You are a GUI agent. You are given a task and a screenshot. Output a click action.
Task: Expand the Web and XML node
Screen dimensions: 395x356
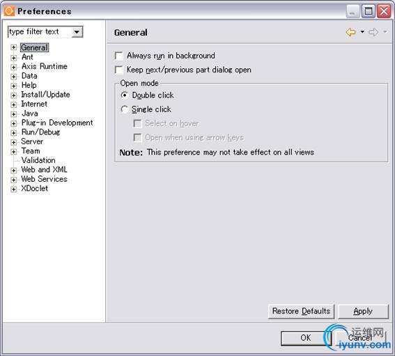[x=14, y=170]
